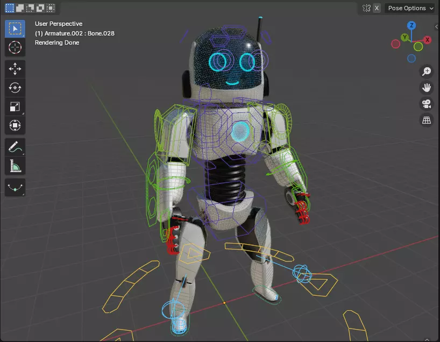Select the Measure ruler tool

pos(15,166)
